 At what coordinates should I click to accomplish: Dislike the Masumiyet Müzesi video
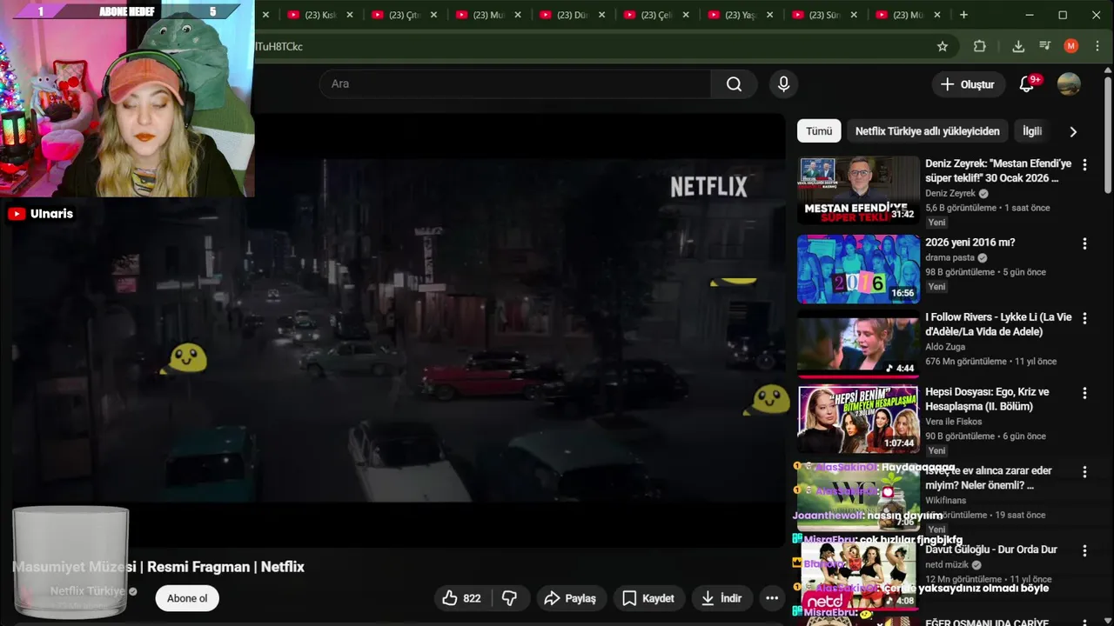(x=510, y=598)
